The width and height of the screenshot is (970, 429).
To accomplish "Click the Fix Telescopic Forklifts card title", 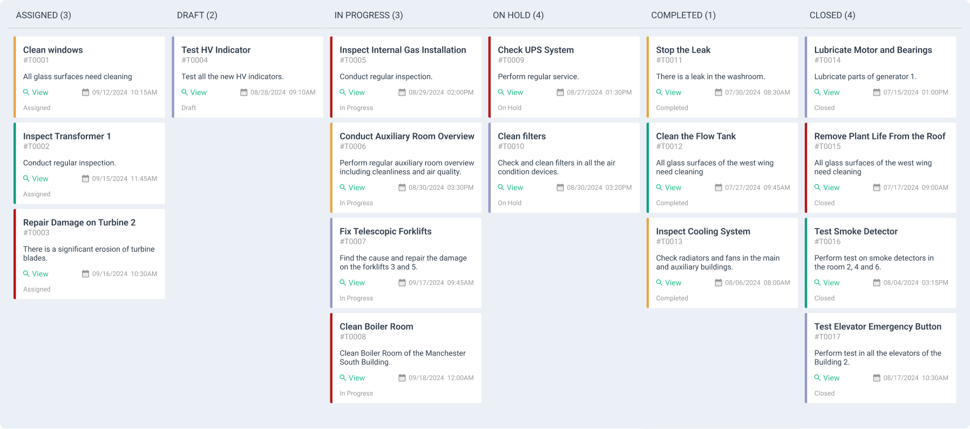I will (x=385, y=231).
